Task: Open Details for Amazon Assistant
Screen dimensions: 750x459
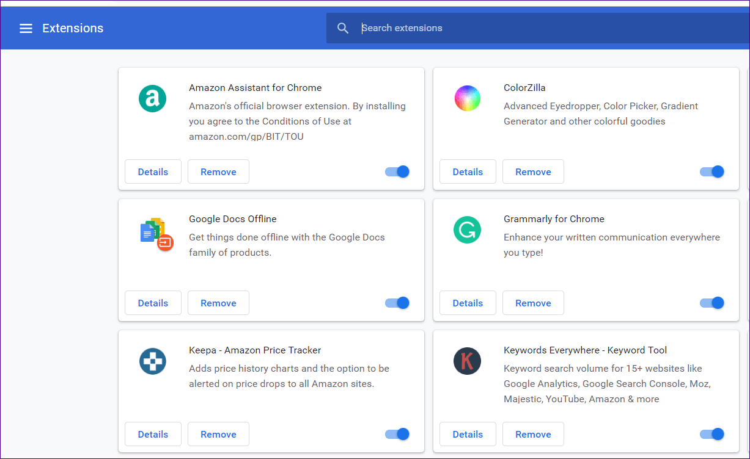Action: pyautogui.click(x=153, y=172)
